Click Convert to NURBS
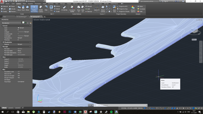Image resolution: width=203 pixels, height=114 pixels. point(72,9)
